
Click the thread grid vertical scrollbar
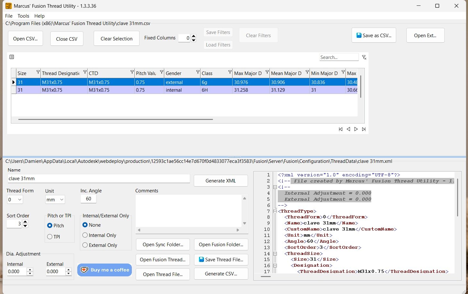click(361, 86)
